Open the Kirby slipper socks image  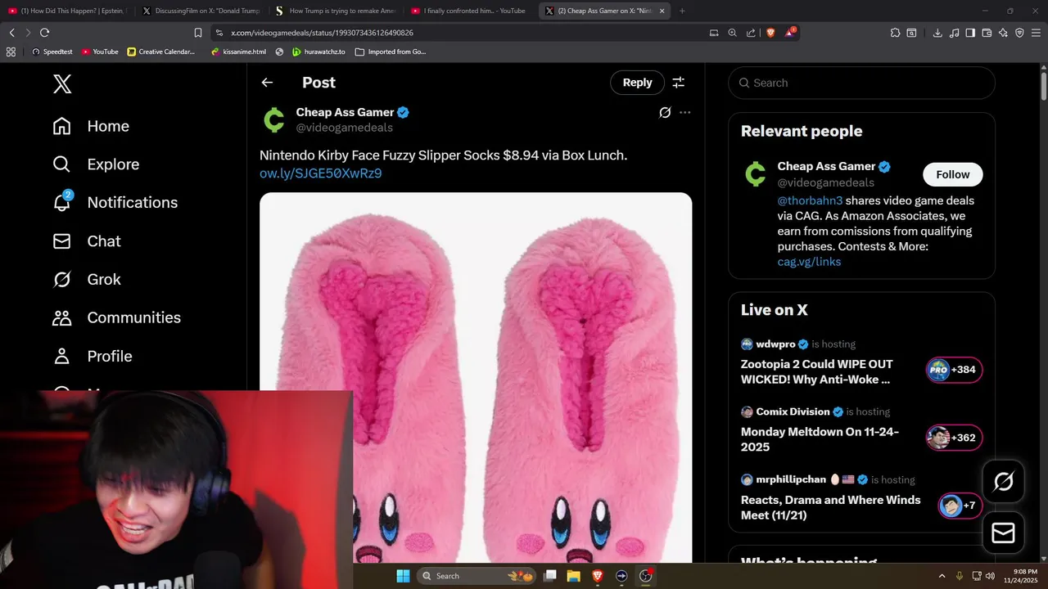476,378
